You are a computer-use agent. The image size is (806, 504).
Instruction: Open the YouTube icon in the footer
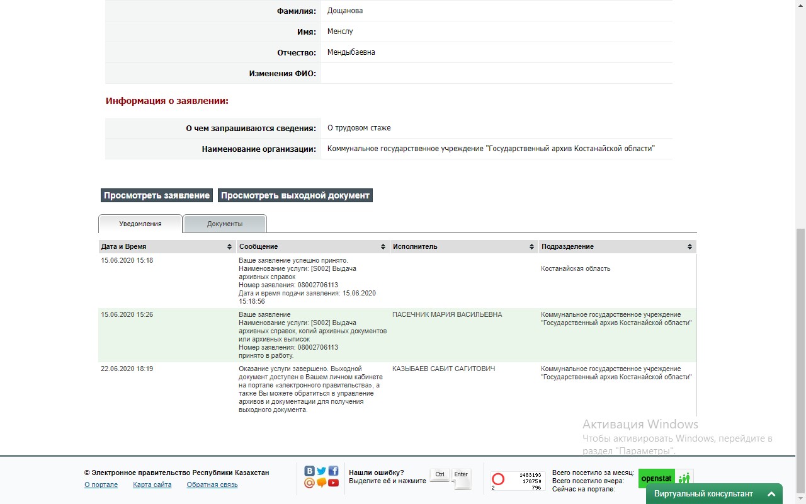[x=333, y=483]
